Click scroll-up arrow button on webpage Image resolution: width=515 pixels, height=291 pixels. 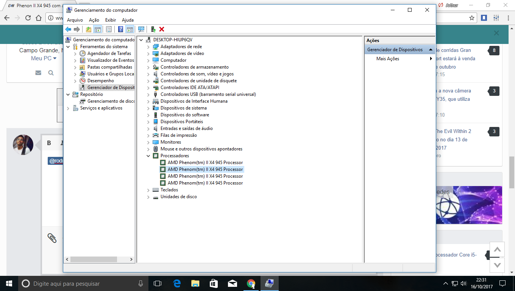(x=497, y=250)
